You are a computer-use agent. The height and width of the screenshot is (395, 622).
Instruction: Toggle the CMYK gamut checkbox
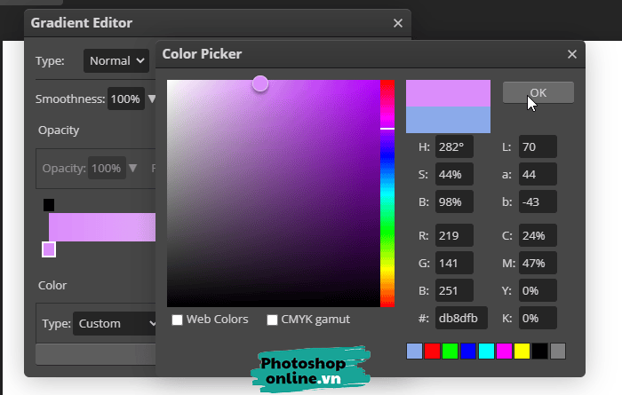273,320
